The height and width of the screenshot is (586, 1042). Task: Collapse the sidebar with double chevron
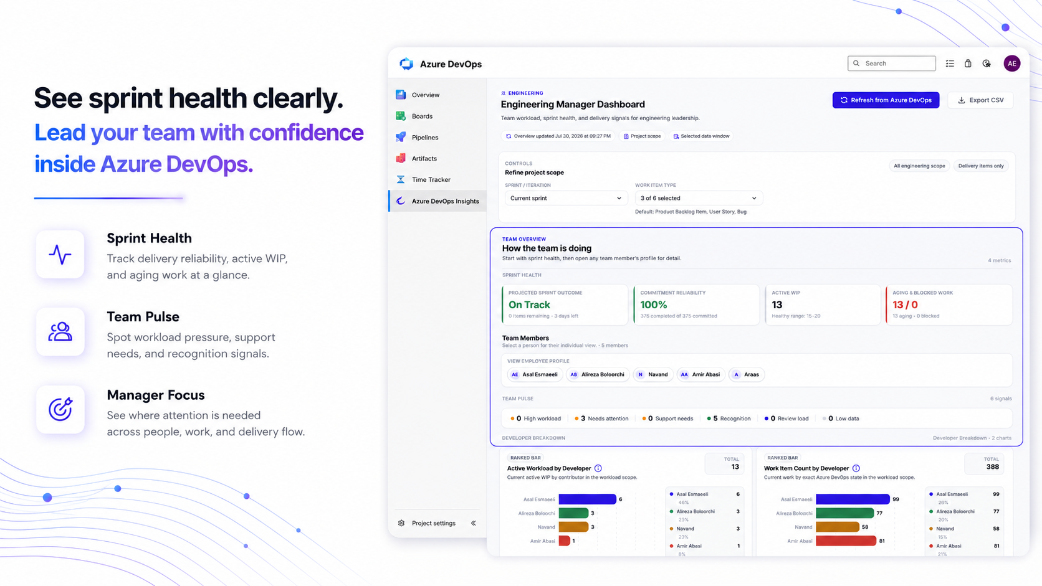[x=474, y=523]
